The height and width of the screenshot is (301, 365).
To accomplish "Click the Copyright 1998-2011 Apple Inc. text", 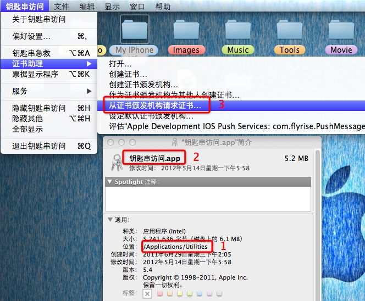I will (x=195, y=277).
